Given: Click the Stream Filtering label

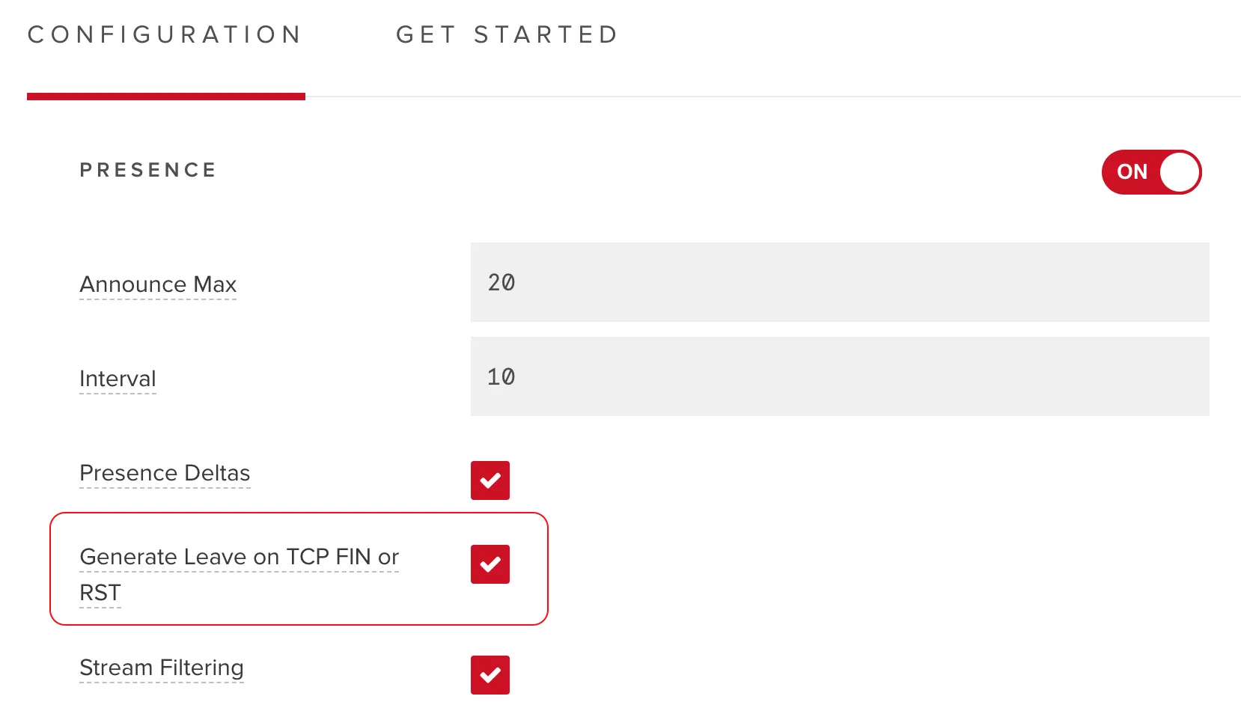Looking at the screenshot, I should click(162, 668).
